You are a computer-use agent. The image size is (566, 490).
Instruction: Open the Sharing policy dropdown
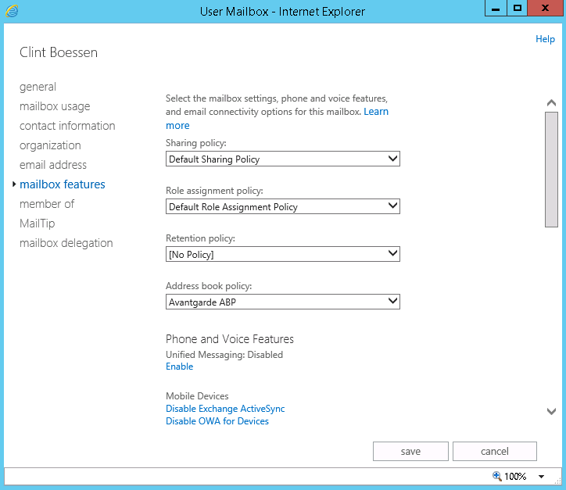283,159
